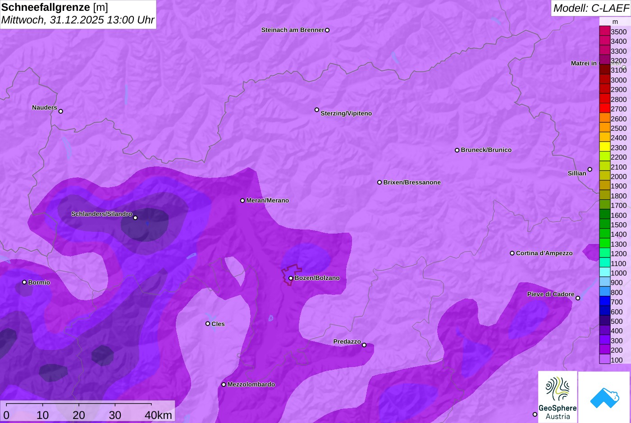This screenshot has width=631, height=423.
Task: Click the Predazzo location marker
Action: [x=364, y=345]
